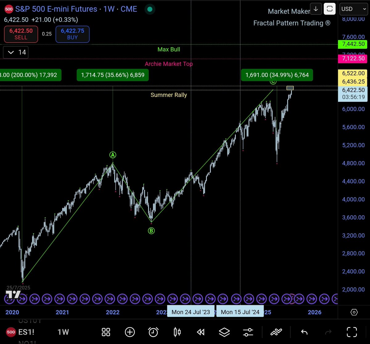The height and width of the screenshot is (344, 370).
Task: Tap the 1,691.00 (34.99%) 6,764 measurement label
Action: (277, 75)
